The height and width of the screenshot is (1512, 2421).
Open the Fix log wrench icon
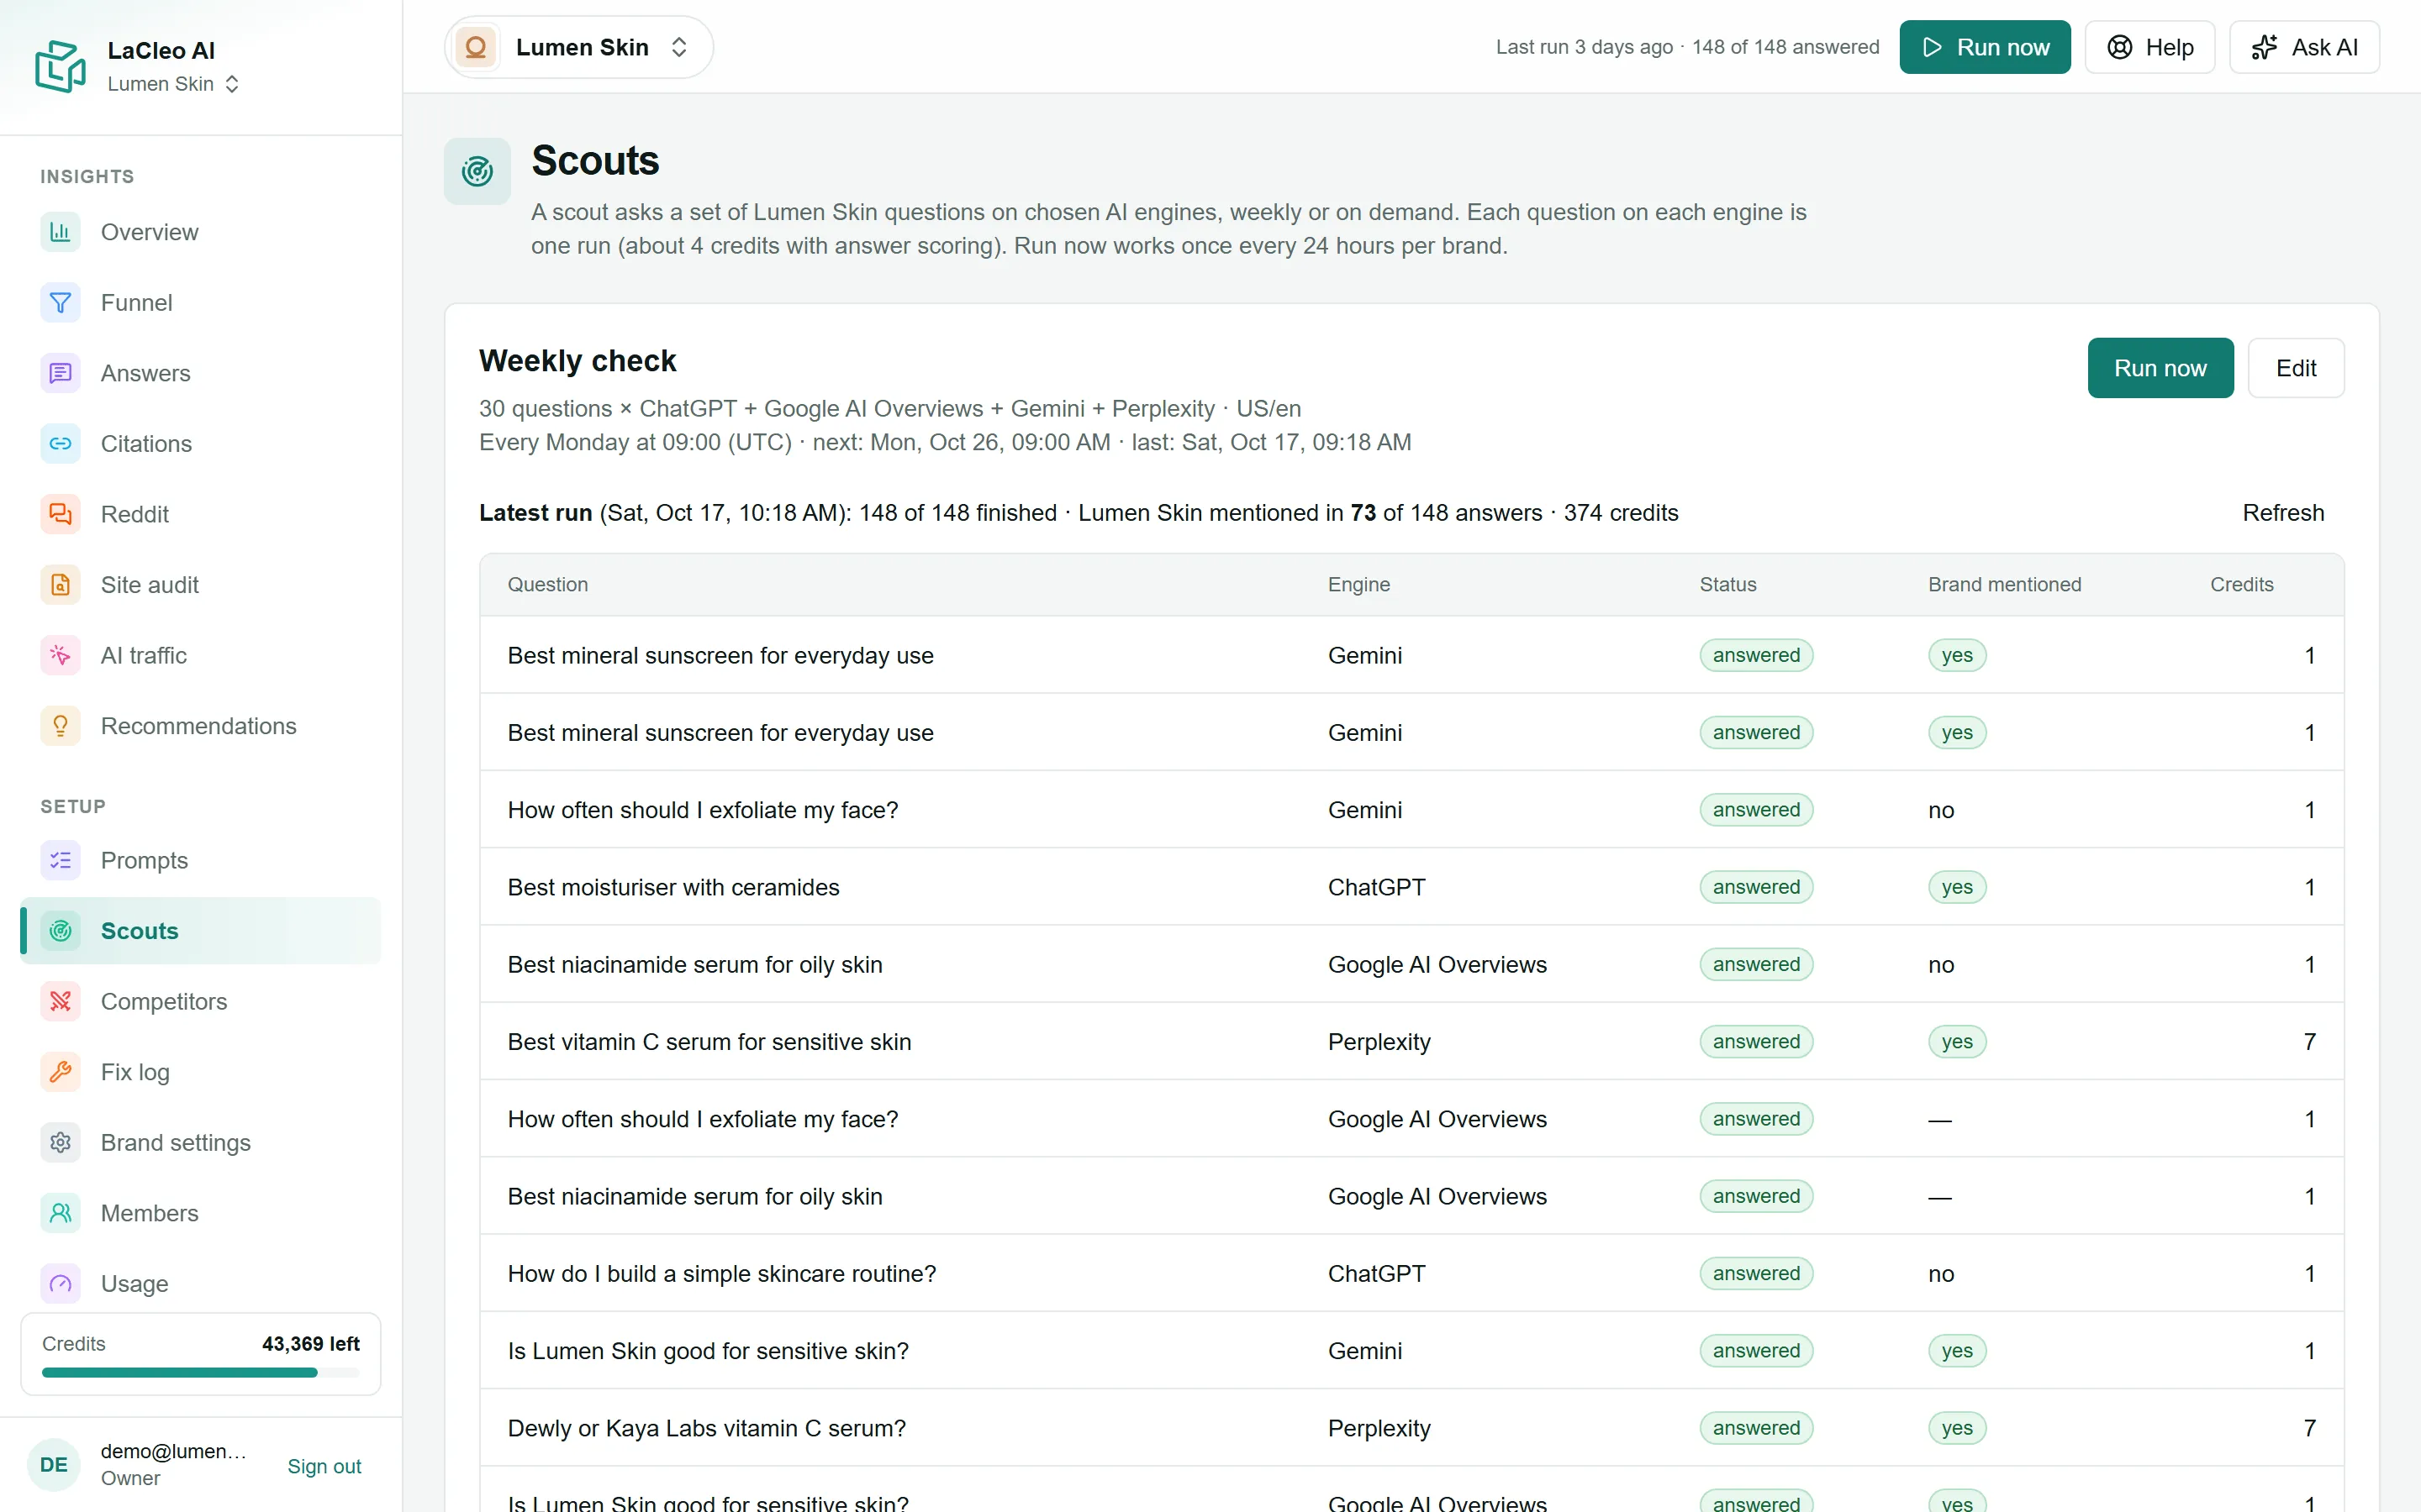click(x=60, y=1072)
